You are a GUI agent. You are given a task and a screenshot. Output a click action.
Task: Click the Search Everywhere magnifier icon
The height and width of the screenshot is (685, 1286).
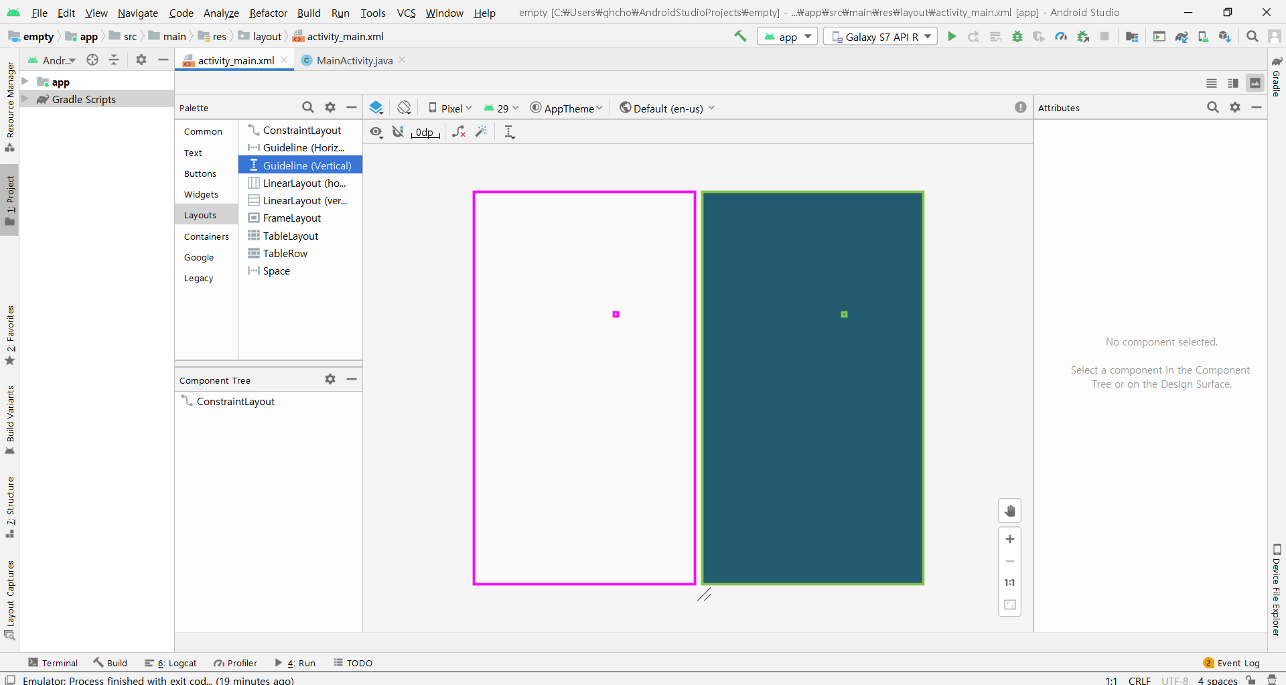[1252, 36]
